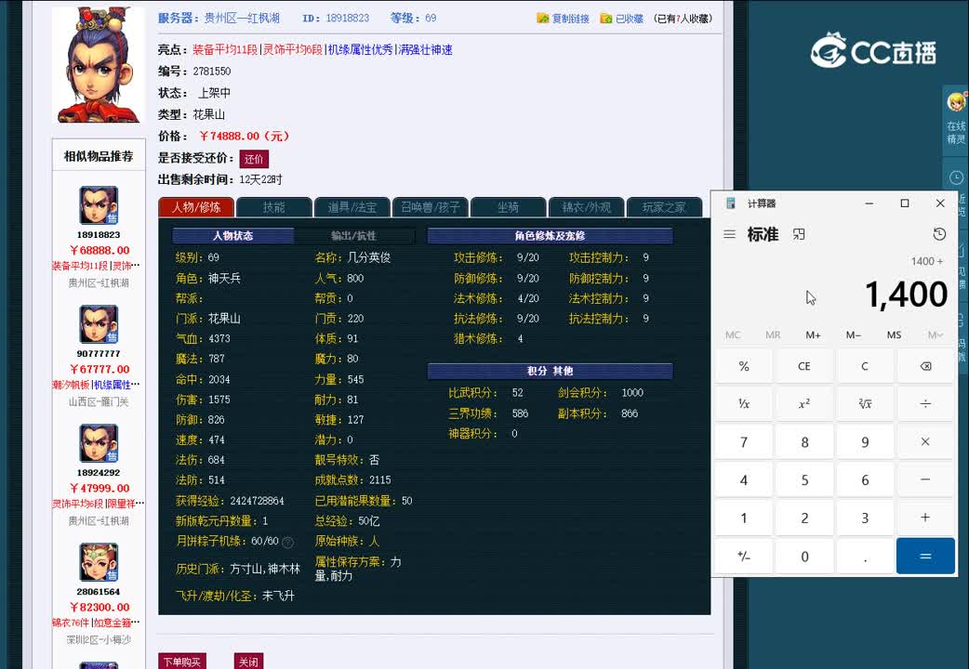Open similar item avatar priced 68888.00
The image size is (969, 669).
(x=99, y=205)
